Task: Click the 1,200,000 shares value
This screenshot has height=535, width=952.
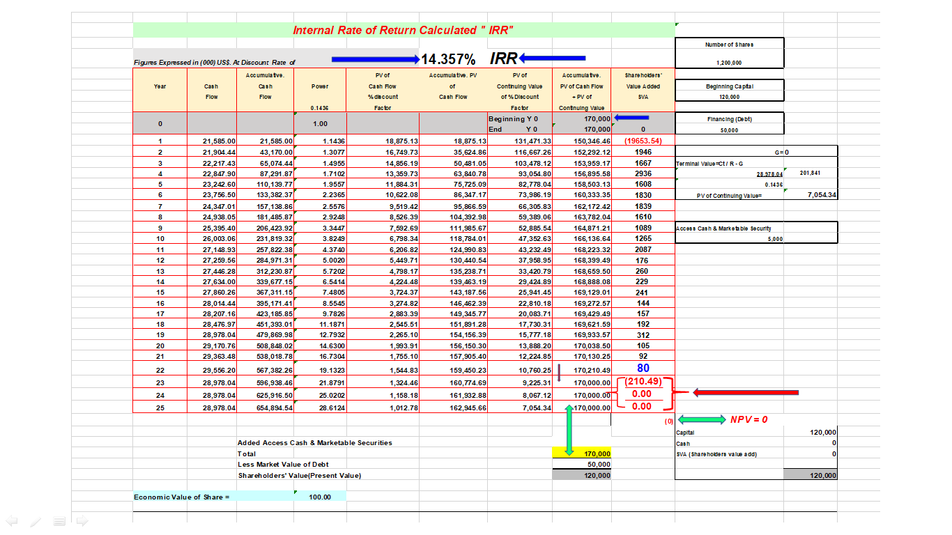Action: tap(729, 63)
